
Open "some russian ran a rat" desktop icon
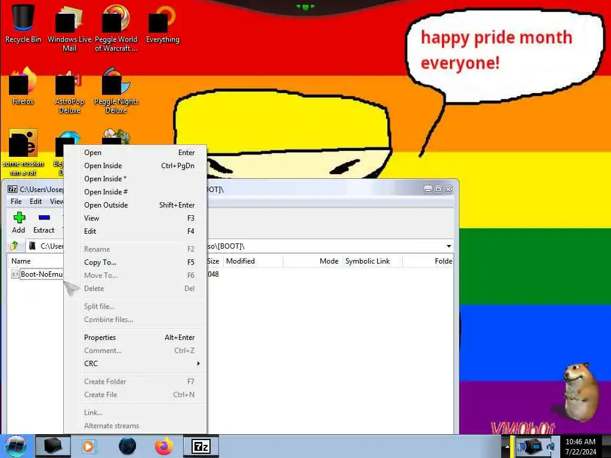pyautogui.click(x=23, y=153)
